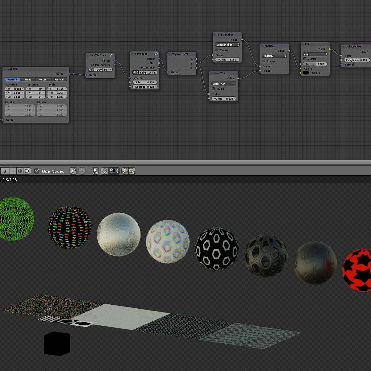Pin the node editor to current material
Image resolution: width=371 pixels, height=371 pixels.
tap(72, 171)
